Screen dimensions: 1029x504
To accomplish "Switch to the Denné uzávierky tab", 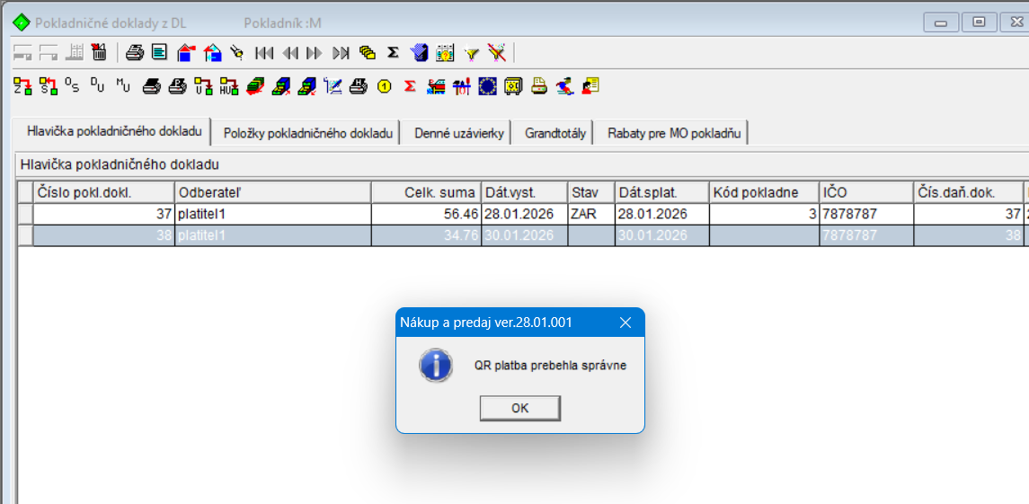I will click(459, 133).
